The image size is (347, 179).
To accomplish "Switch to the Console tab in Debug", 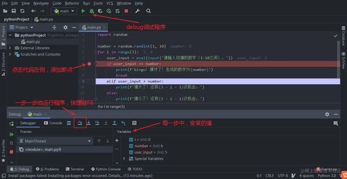I will pyautogui.click(x=53, y=123).
